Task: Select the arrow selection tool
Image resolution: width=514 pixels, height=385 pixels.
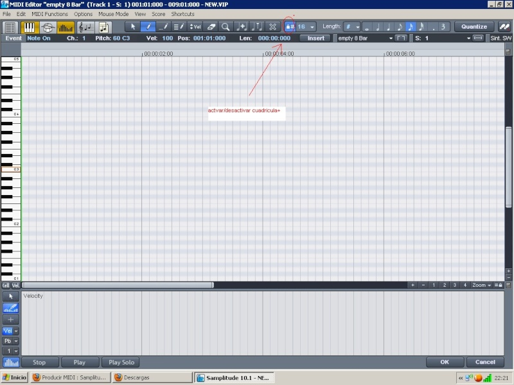Action: click(x=133, y=27)
